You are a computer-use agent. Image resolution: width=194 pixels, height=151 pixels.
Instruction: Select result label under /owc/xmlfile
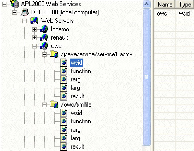[78, 147]
